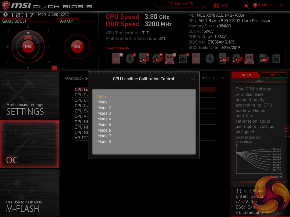290x217 pixels.
Task: Open the M-FLASH BIOS flashing section
Action: click(29, 193)
